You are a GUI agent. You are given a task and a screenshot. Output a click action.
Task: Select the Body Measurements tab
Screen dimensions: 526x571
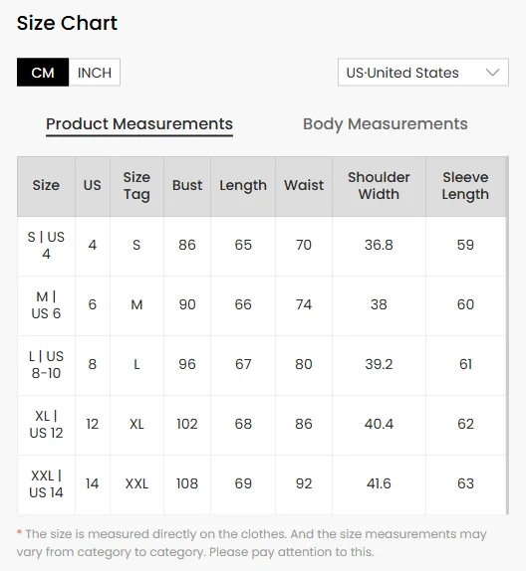tap(386, 124)
